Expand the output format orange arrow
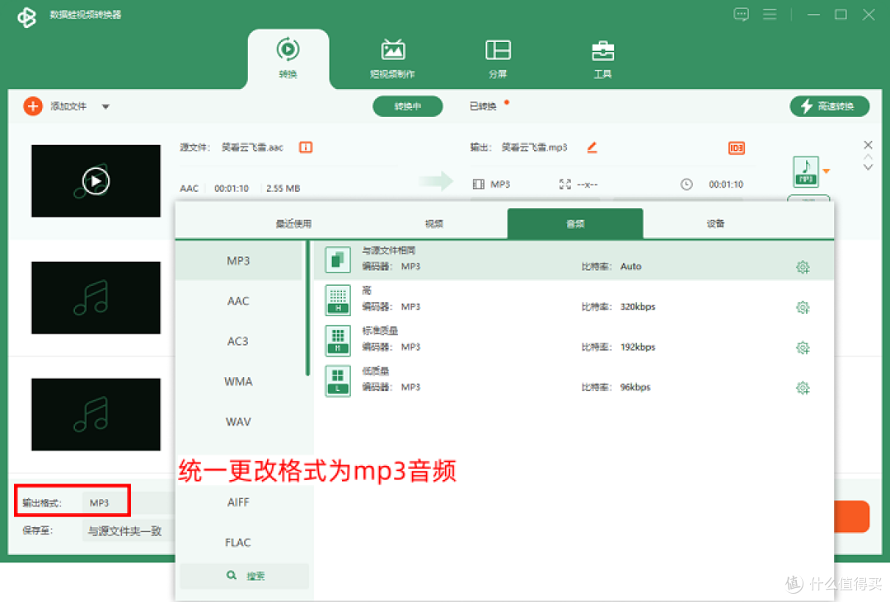The width and height of the screenshot is (890, 602). tap(827, 170)
